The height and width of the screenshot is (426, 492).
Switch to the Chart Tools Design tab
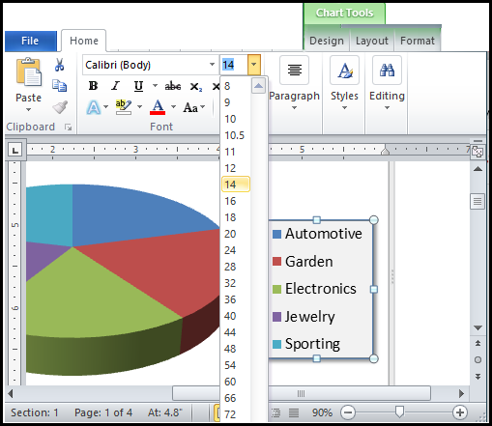327,41
